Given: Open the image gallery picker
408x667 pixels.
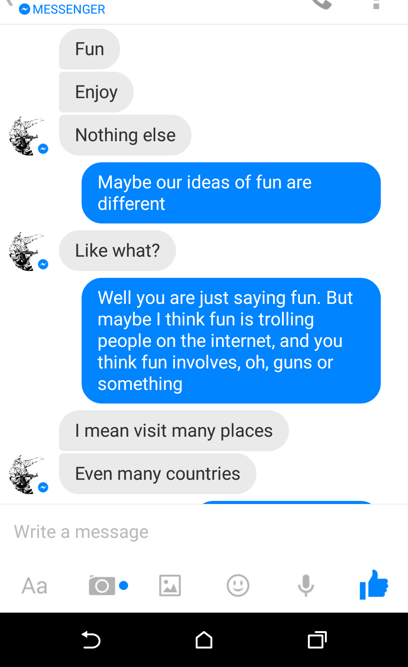Looking at the screenshot, I should (x=170, y=586).
